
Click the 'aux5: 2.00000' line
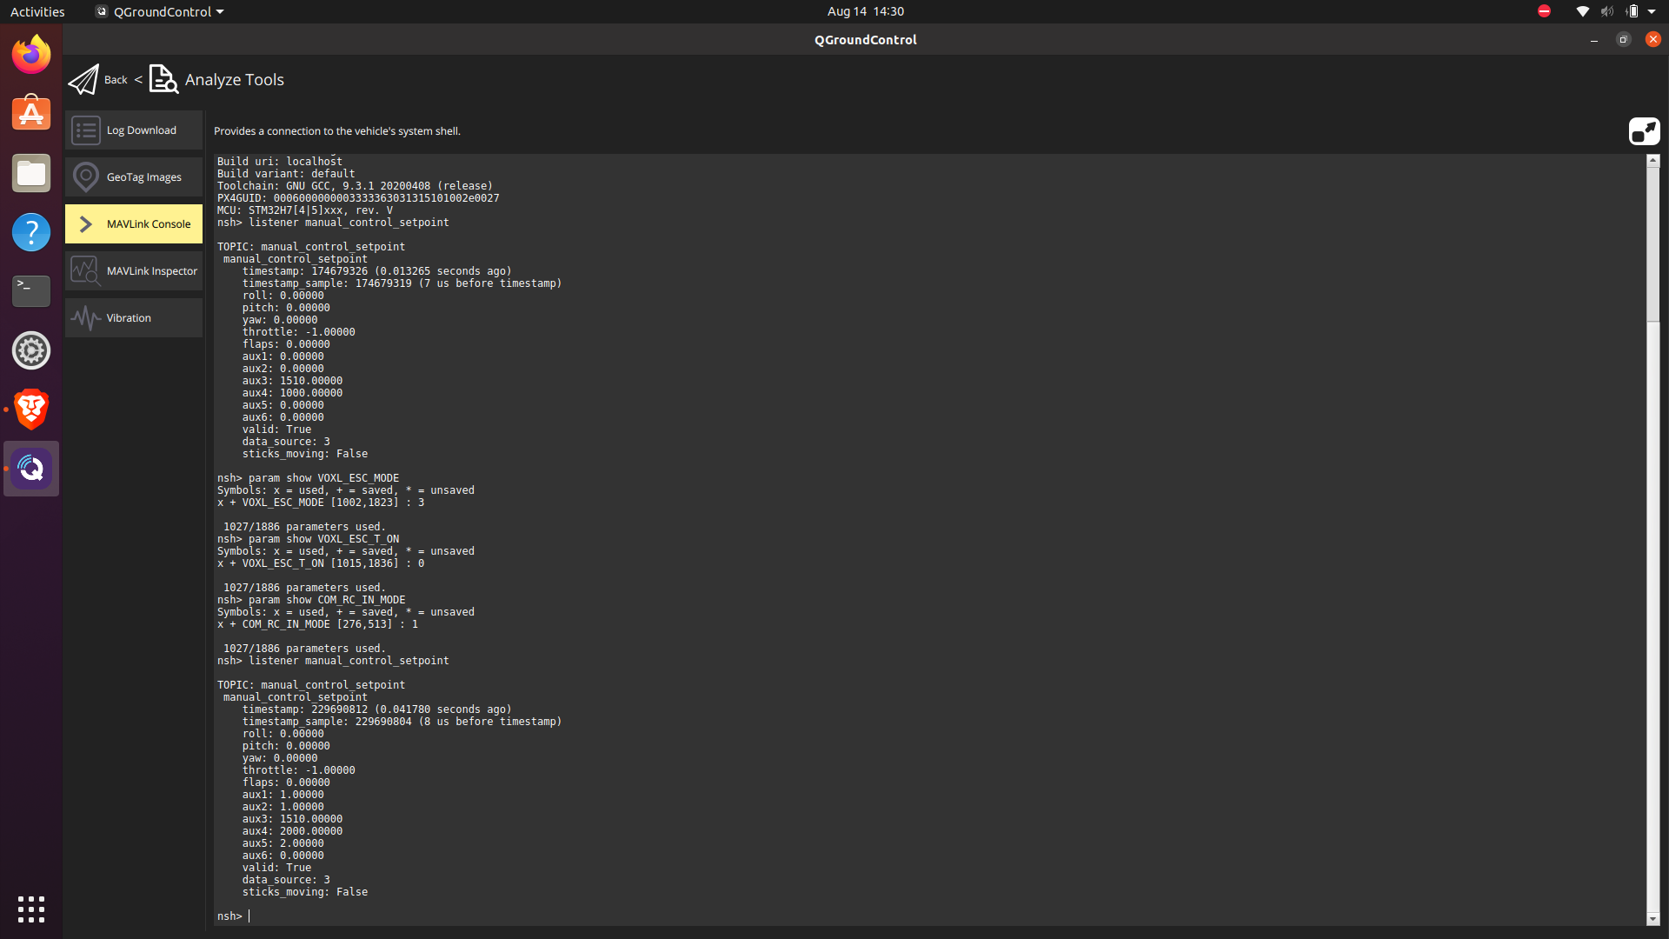283,843
